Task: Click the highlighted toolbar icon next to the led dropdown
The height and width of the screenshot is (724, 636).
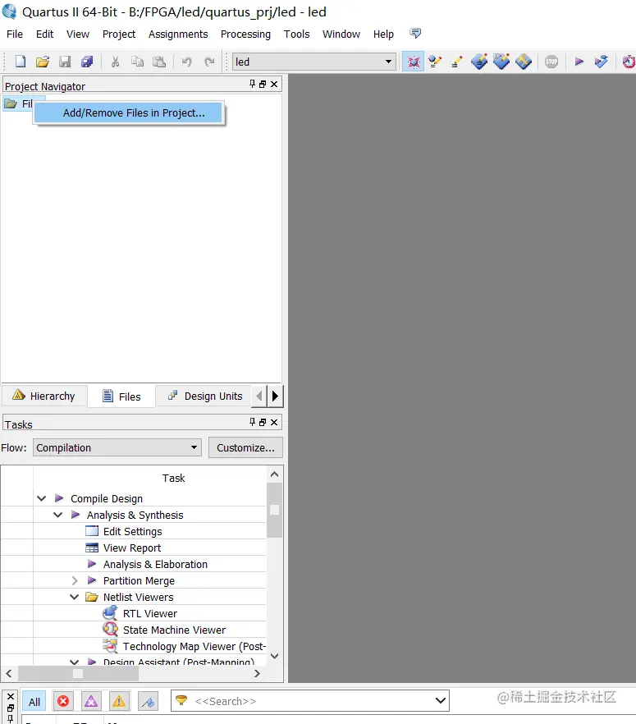Action: (x=413, y=62)
